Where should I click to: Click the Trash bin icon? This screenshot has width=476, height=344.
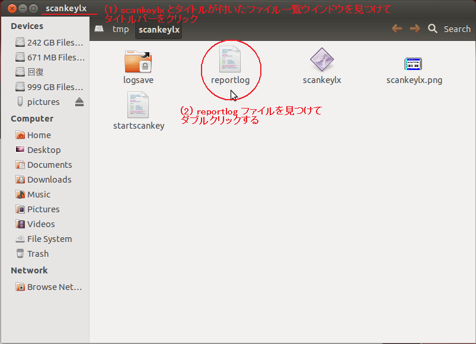(20, 253)
